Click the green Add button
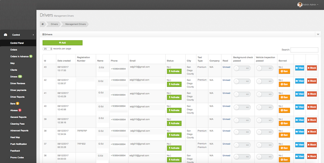 [63, 43]
